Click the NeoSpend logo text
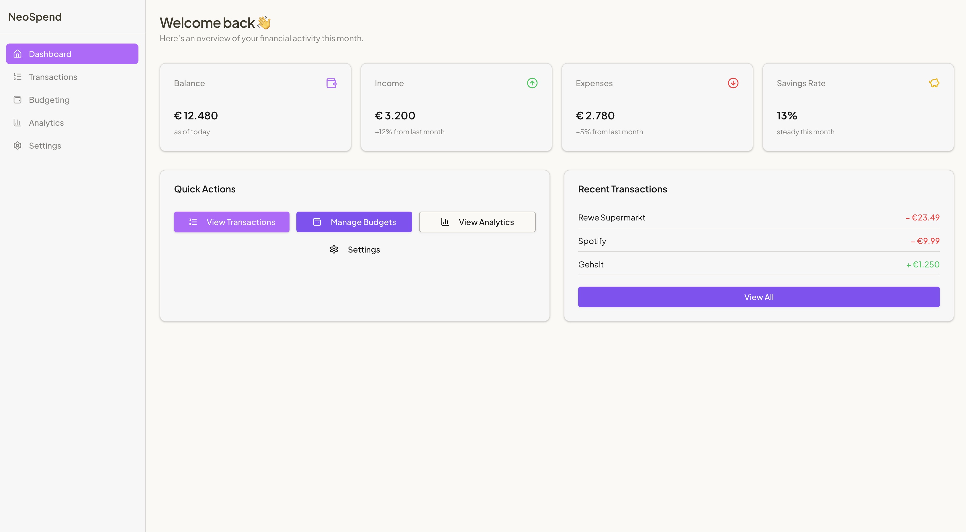966x532 pixels. coord(34,17)
